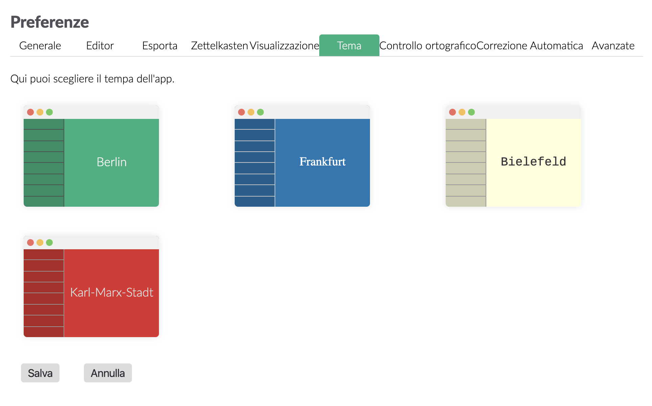
Task: Switch to the Visualizzazione tab
Action: [x=284, y=46]
